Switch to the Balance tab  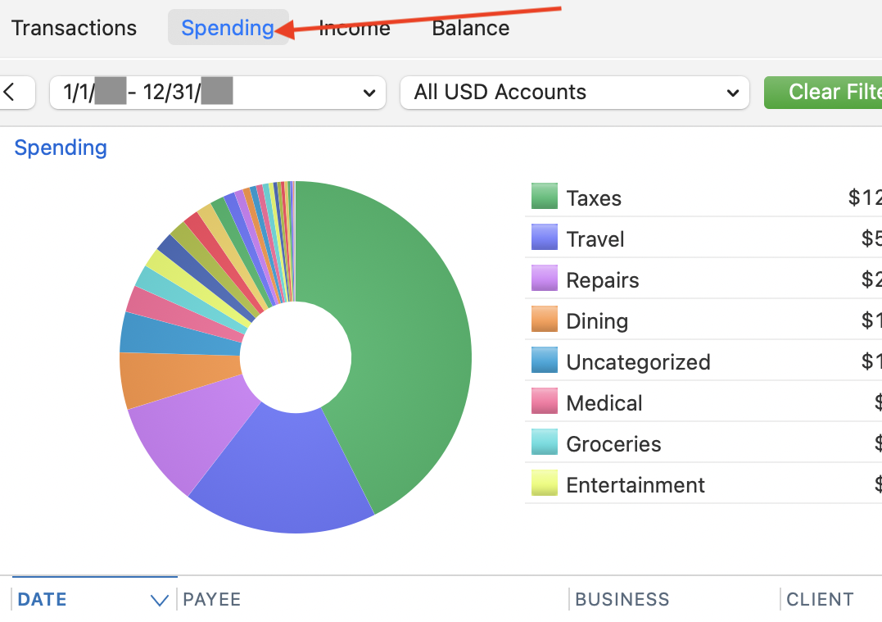click(470, 27)
